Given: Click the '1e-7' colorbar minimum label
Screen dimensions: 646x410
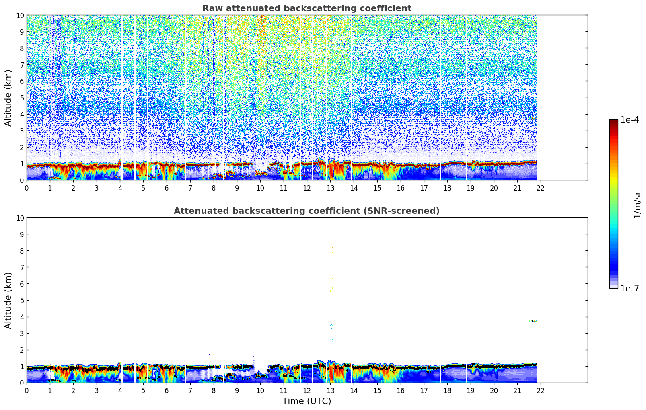Looking at the screenshot, I should coord(629,288).
